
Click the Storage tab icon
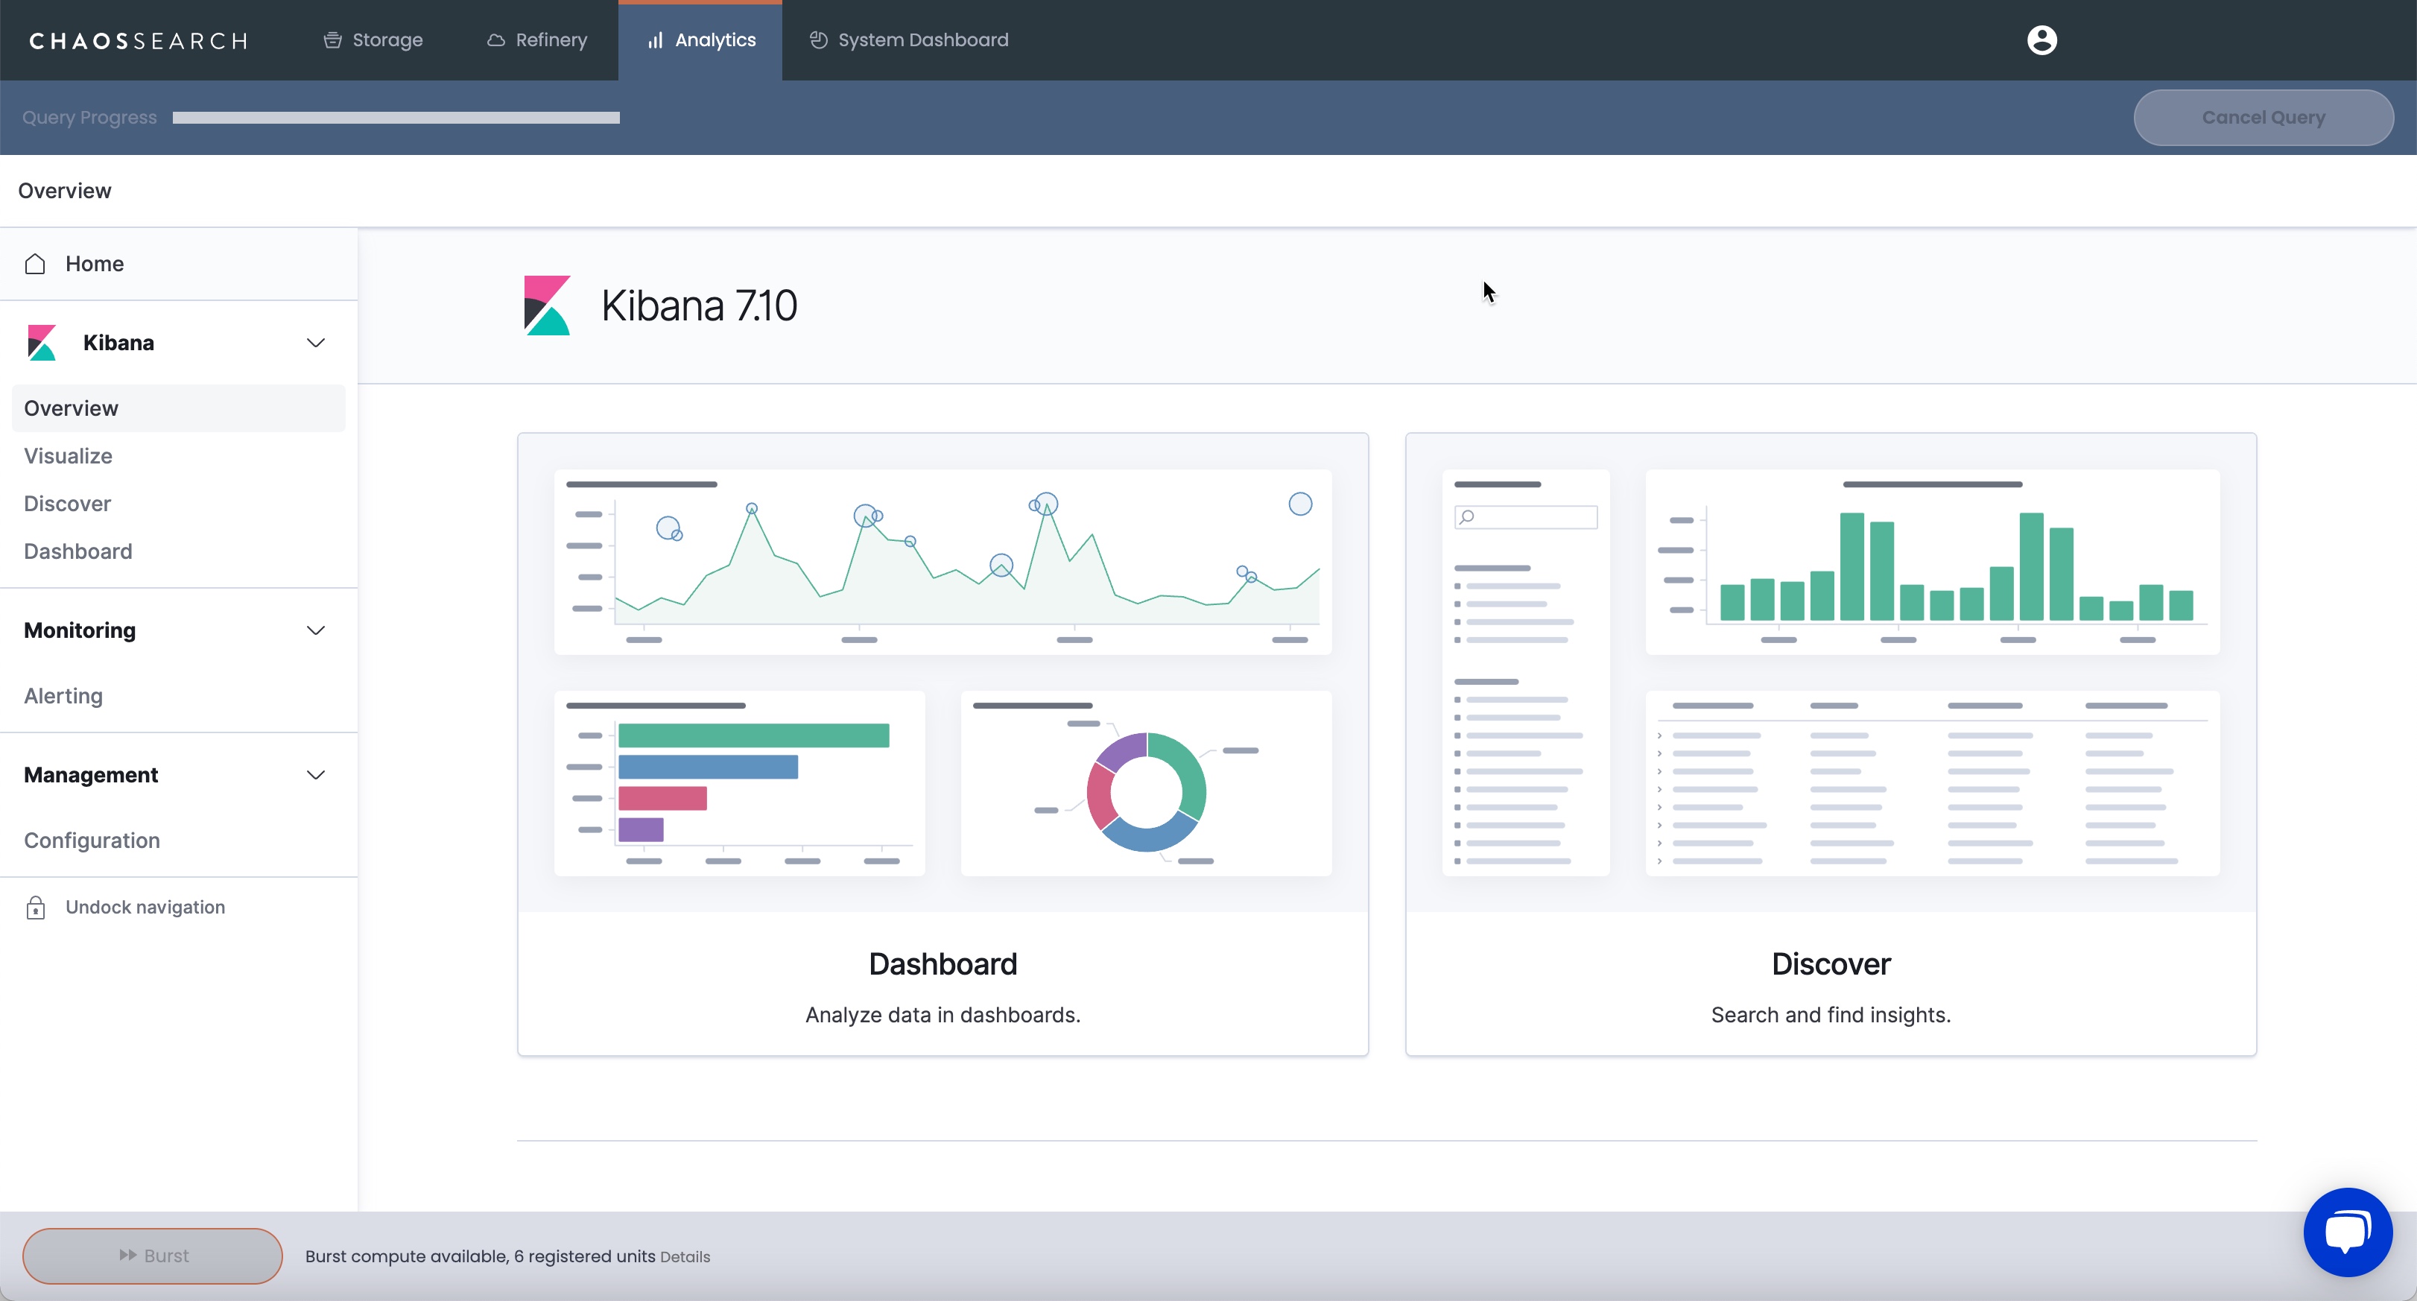pyautogui.click(x=332, y=40)
